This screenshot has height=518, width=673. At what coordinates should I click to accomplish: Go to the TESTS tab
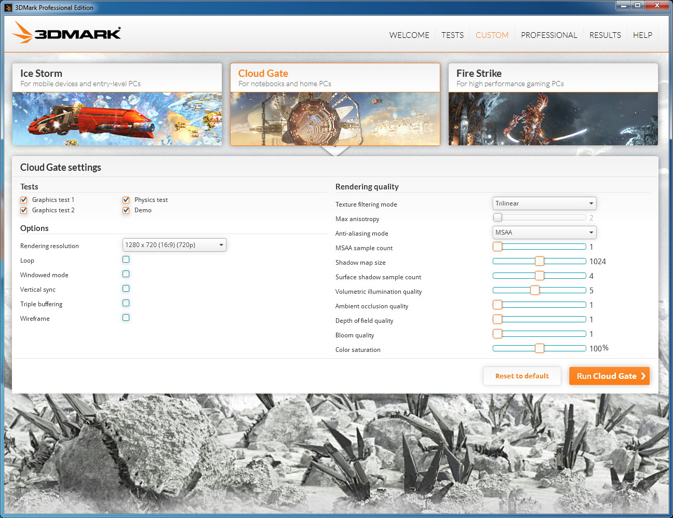(452, 35)
